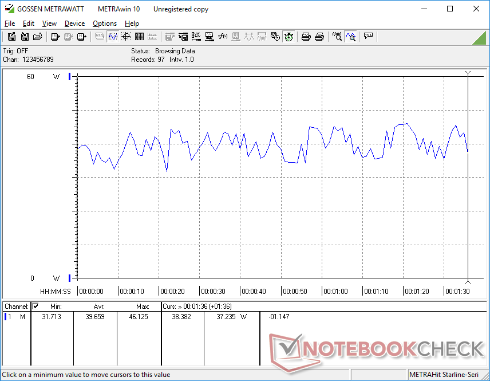Maximize the METRAwin 10 window
This screenshot has height=381, width=490.
(450, 9)
